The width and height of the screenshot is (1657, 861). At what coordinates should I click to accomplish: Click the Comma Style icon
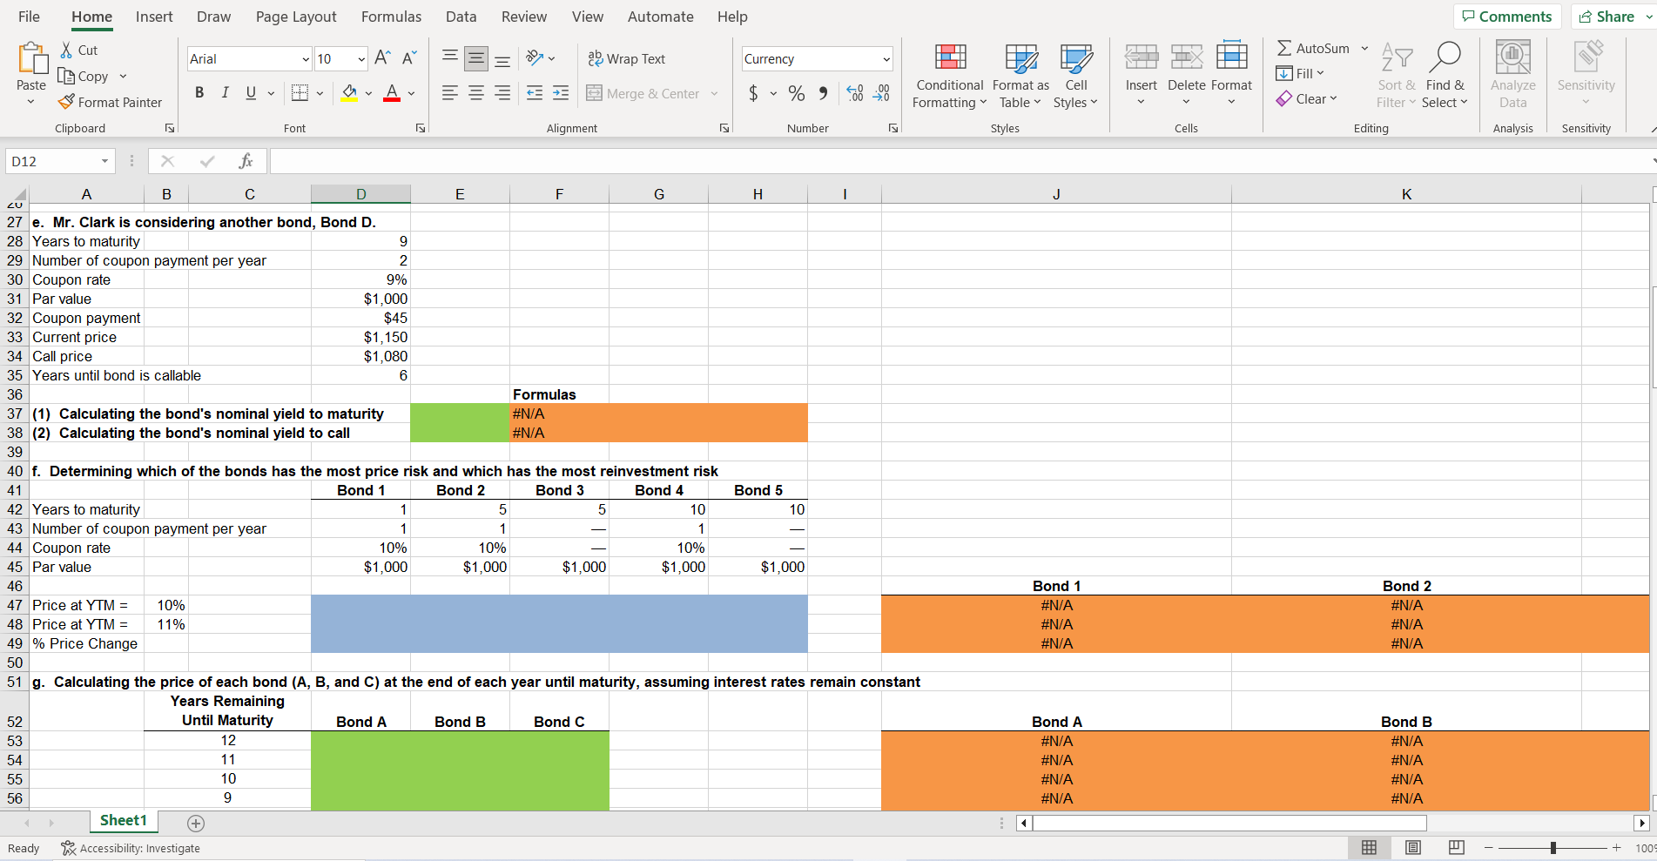(x=822, y=93)
